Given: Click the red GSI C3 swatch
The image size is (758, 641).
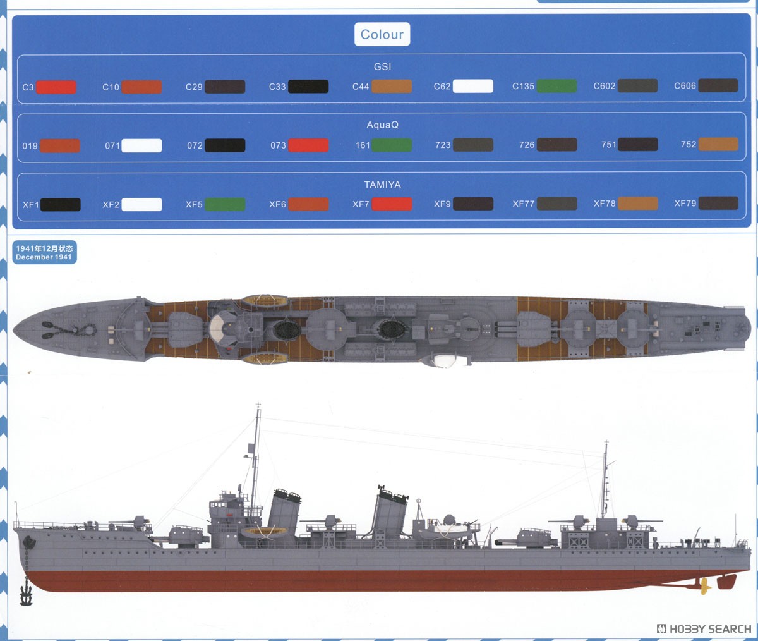Looking at the screenshot, I should click(56, 87).
